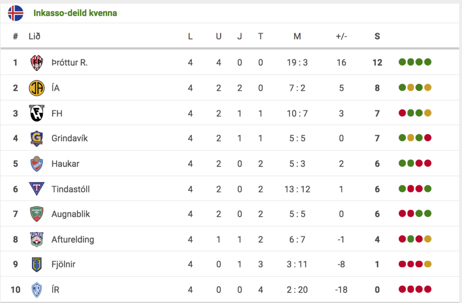
Task: Click ÍA's first green form dot
Action: [x=402, y=88]
